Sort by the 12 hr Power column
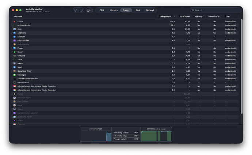Screen dimensions: 252x155 point(185,16)
